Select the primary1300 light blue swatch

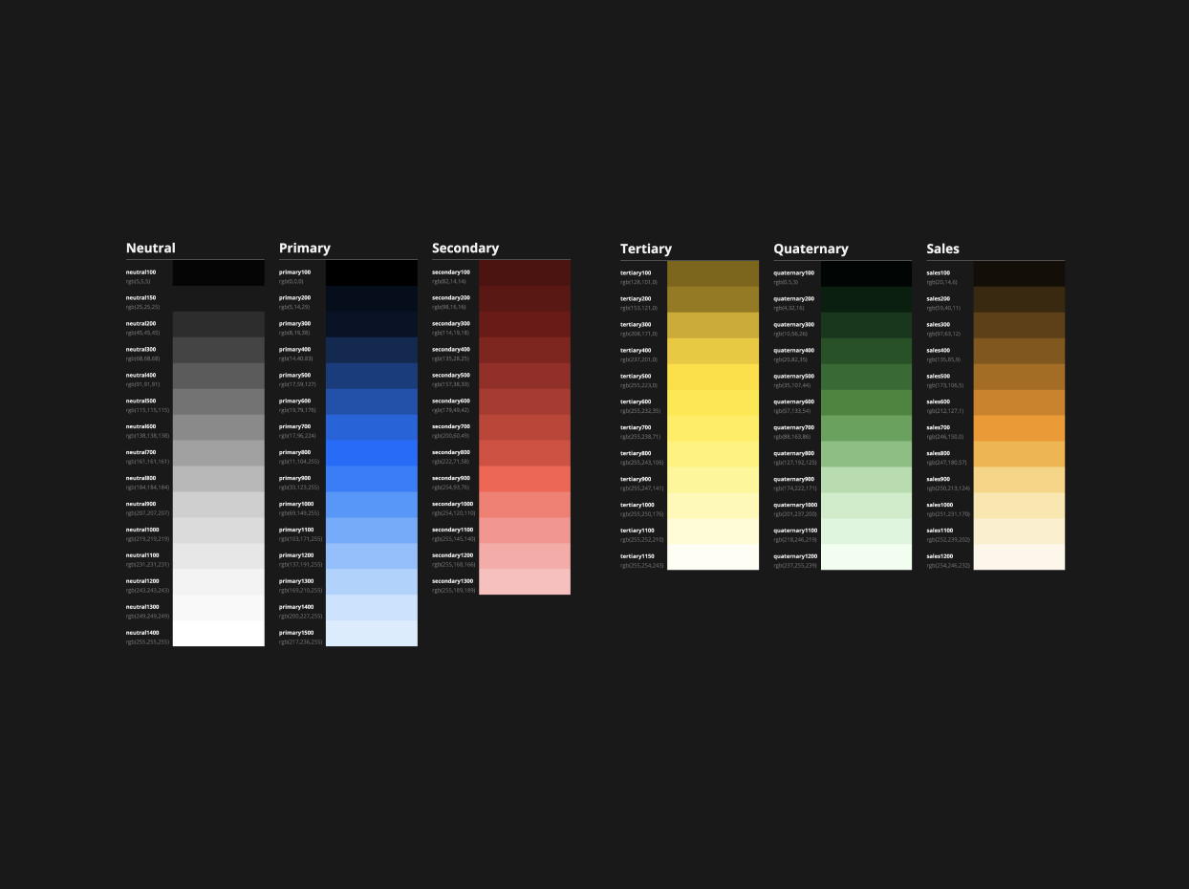pyautogui.click(x=372, y=582)
